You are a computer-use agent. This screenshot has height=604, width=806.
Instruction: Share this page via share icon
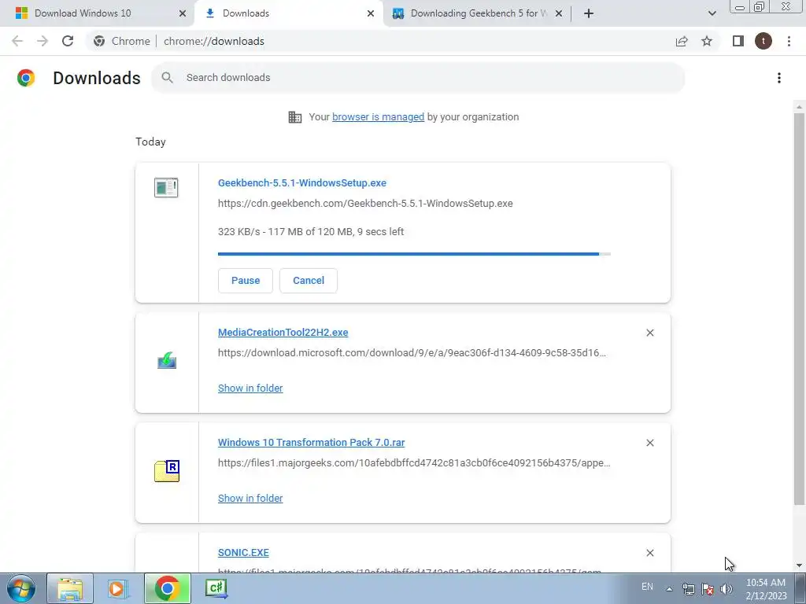(682, 41)
